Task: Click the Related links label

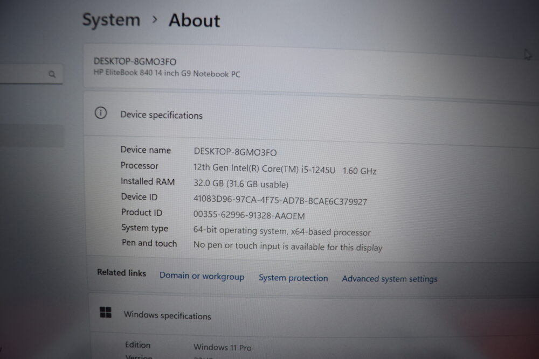Action: pyautogui.click(x=121, y=272)
